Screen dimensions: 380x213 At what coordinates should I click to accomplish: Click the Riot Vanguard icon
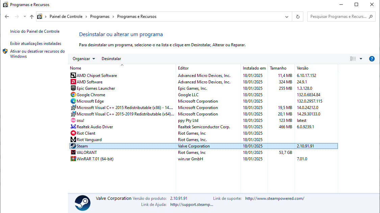pos(73,139)
